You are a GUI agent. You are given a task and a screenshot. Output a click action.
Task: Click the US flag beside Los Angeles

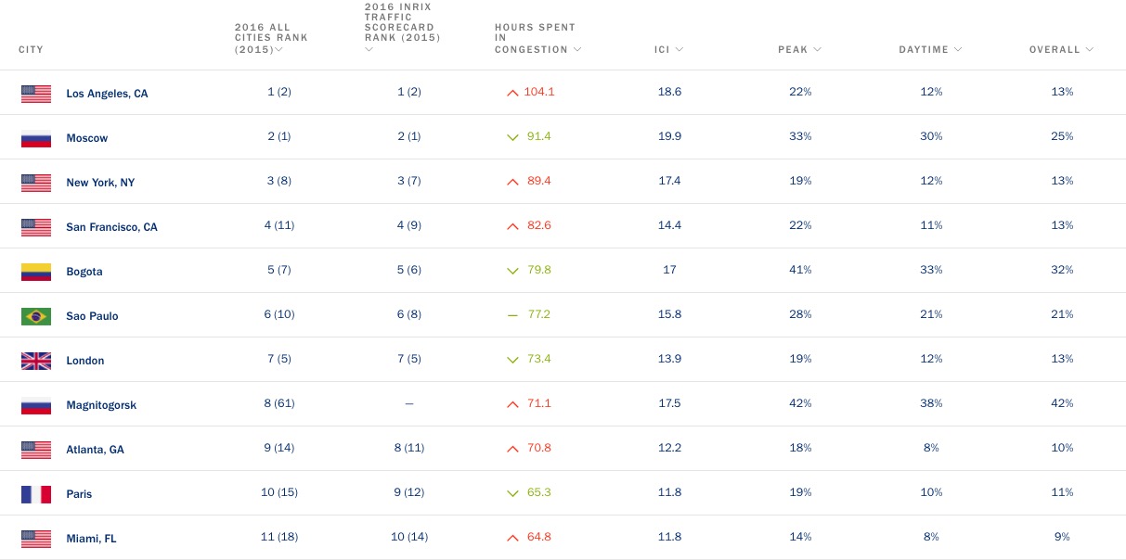(36, 94)
